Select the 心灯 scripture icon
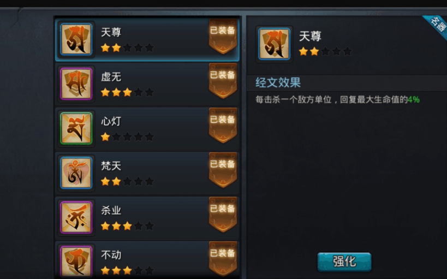Screen dimensions: 447x279 pyautogui.click(x=76, y=128)
